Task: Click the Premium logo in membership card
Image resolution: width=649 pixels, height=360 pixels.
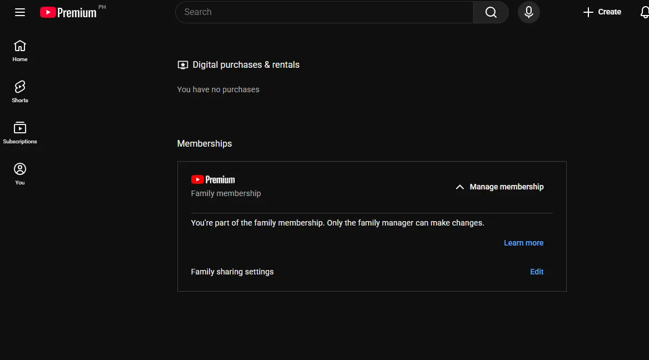Action: [213, 179]
